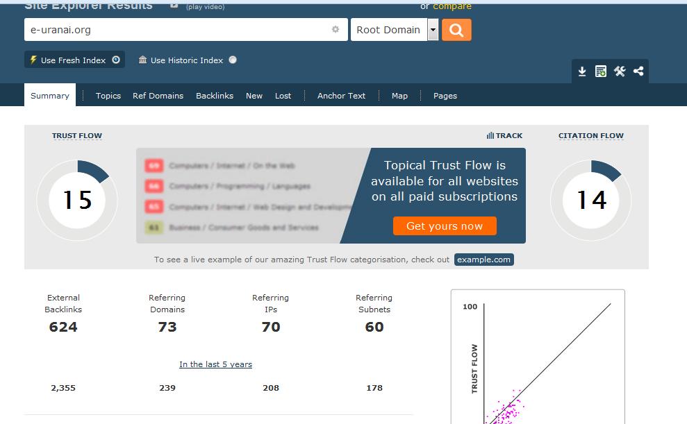The height and width of the screenshot is (424, 687).
Task: Click the Referring IPs value 70
Action: coord(271,327)
